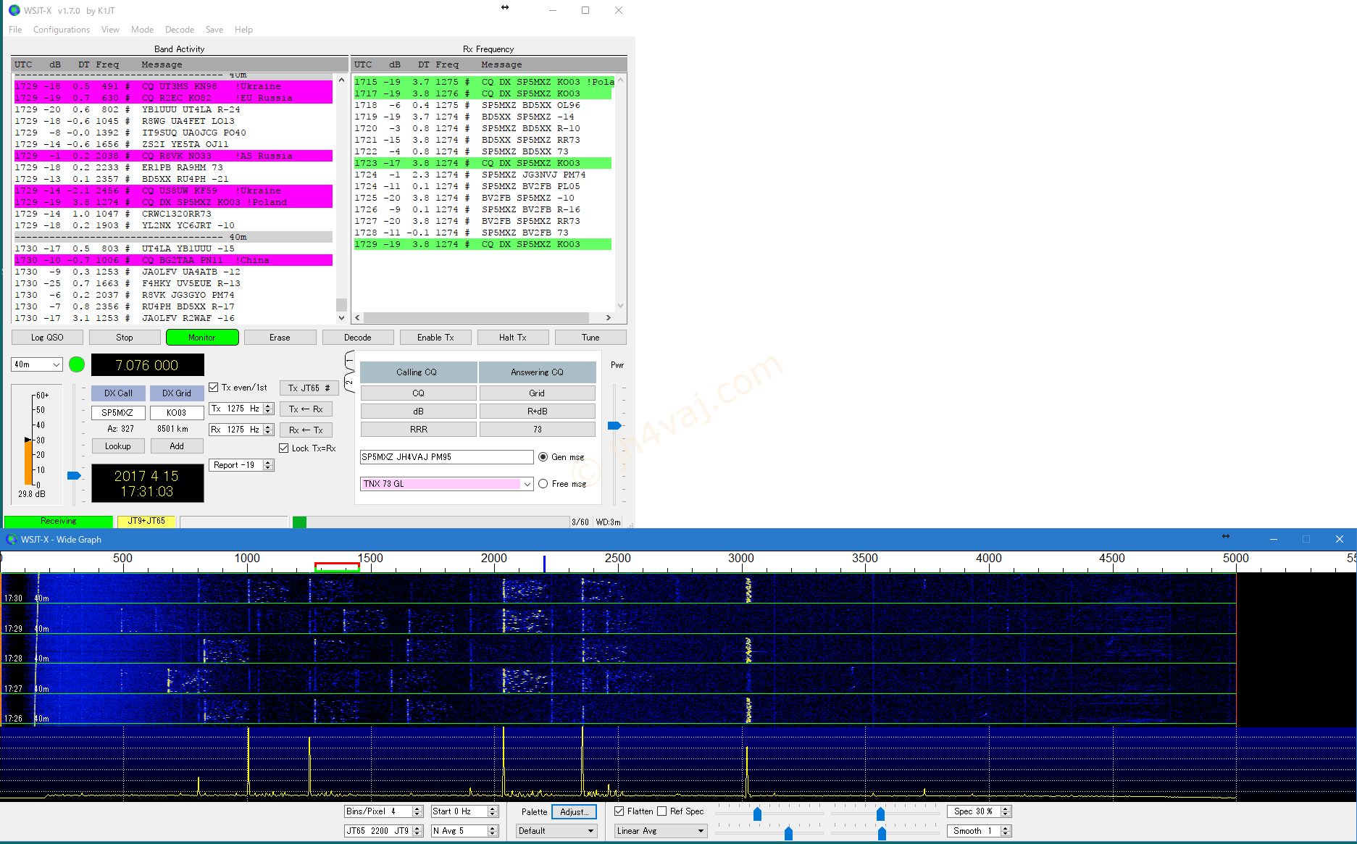The height and width of the screenshot is (844, 1357).
Task: Click the Stop button
Action: pos(125,338)
